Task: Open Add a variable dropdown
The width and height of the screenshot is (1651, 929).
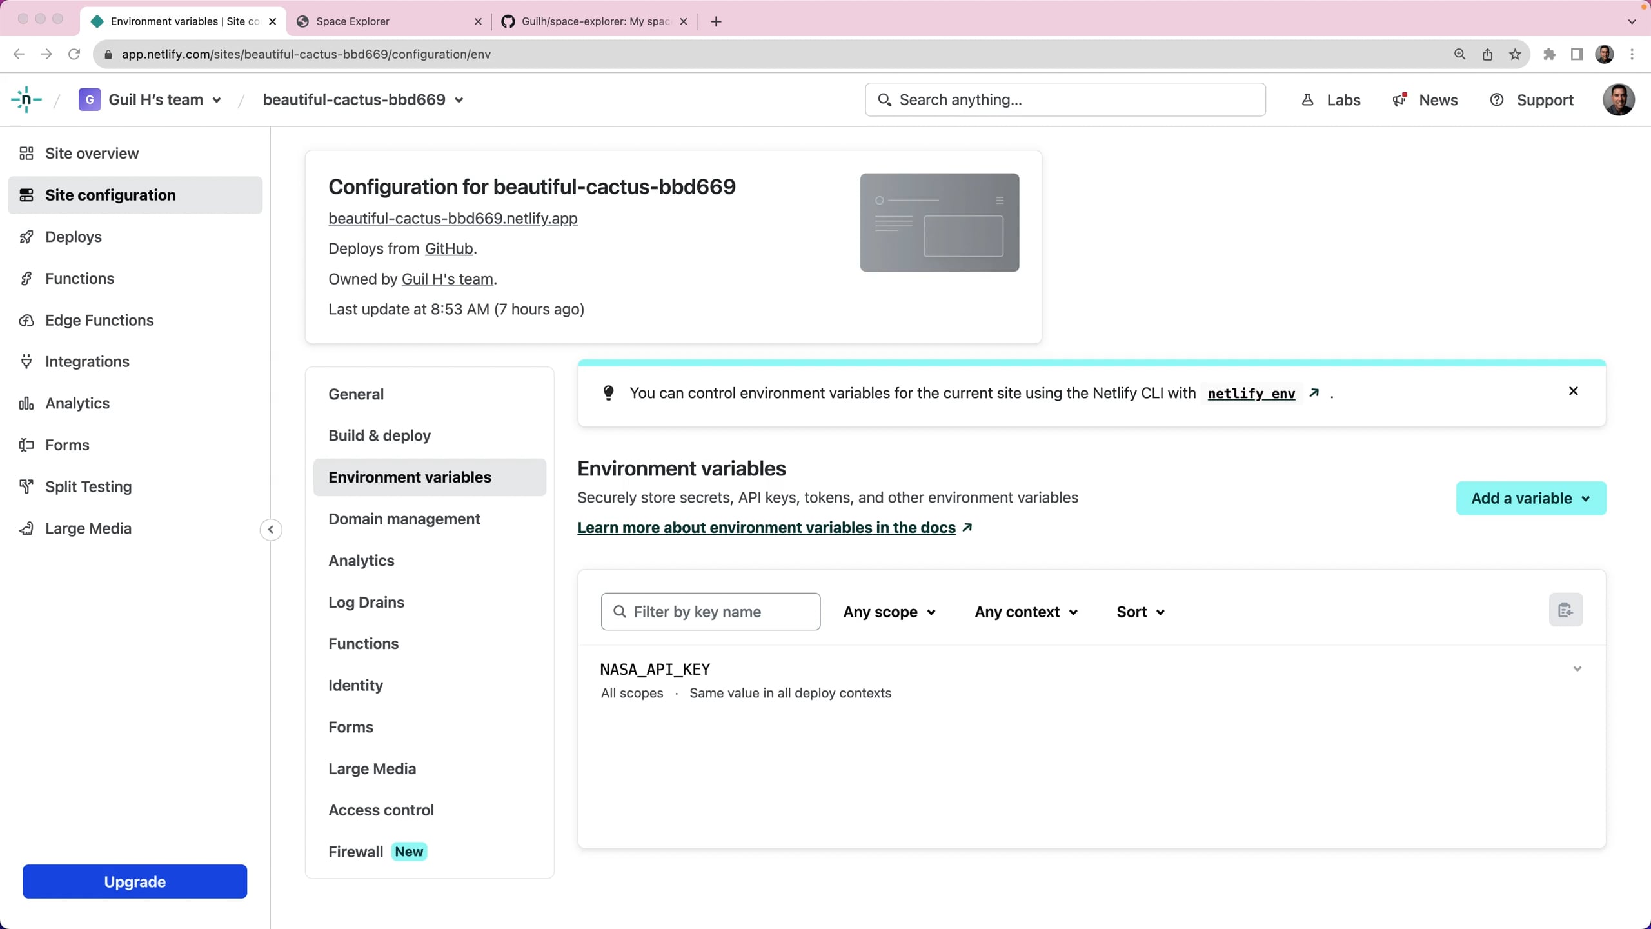Action: pos(1530,498)
